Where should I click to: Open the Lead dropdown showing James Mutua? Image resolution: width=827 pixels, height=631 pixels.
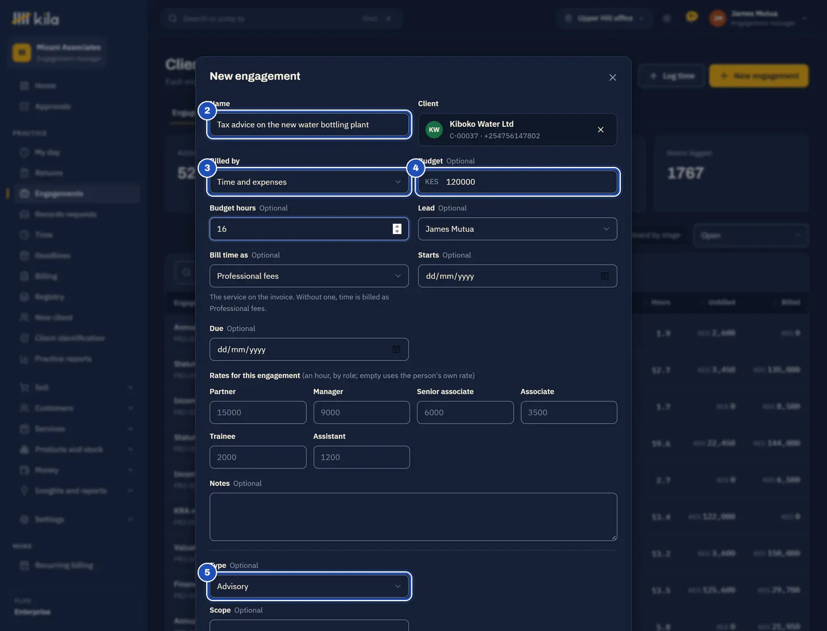pos(517,229)
